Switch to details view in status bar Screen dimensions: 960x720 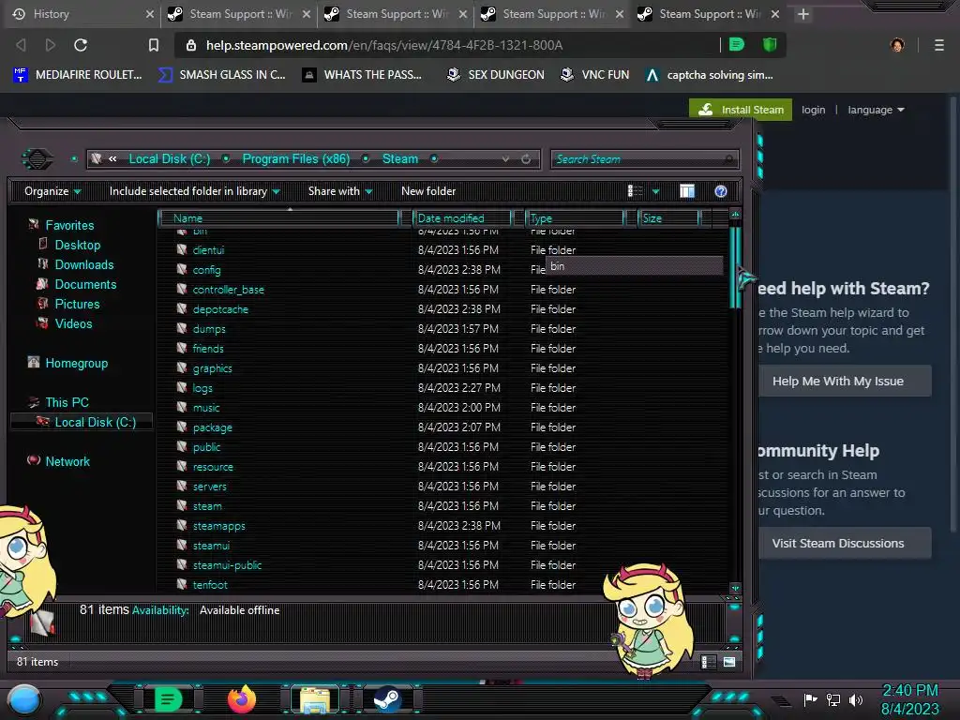pyautogui.click(x=709, y=662)
